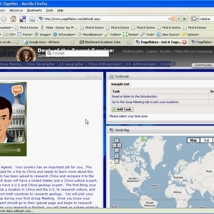Image resolution: width=214 pixels, height=214 pixels.
Task: Open the Resize web developer dropdown
Action: point(131,35)
